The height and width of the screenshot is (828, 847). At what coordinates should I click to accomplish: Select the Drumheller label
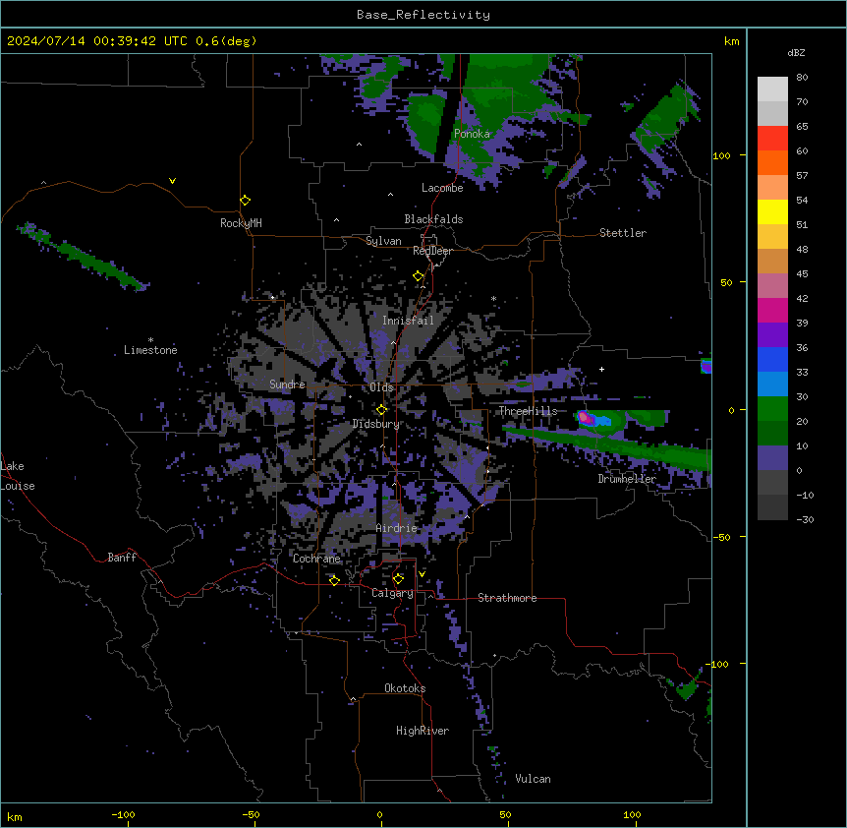pos(627,479)
